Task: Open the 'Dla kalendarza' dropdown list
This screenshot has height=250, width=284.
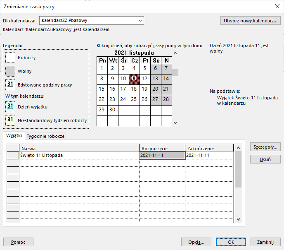Action: click(x=140, y=20)
